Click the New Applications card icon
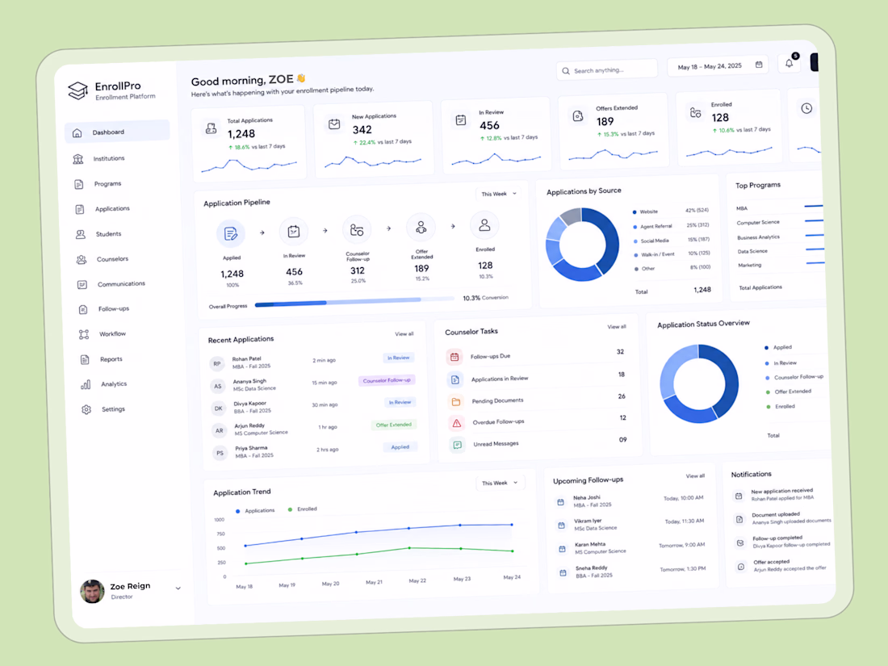 [x=334, y=124]
